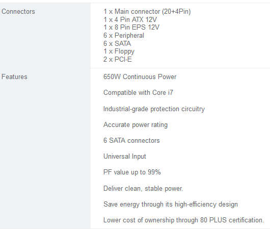The image size is (270, 229).
Task: Click the Accurate power rating feature
Action: [136, 125]
